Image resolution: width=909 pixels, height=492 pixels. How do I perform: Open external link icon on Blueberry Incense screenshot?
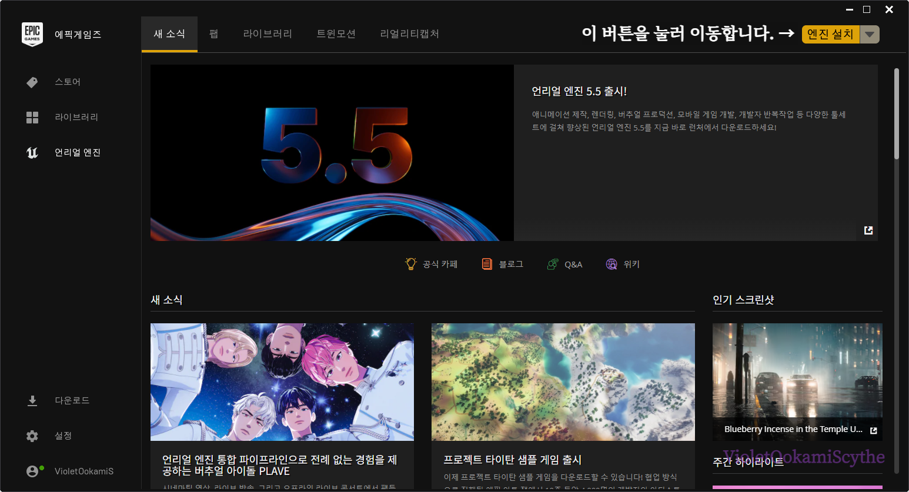(x=874, y=431)
